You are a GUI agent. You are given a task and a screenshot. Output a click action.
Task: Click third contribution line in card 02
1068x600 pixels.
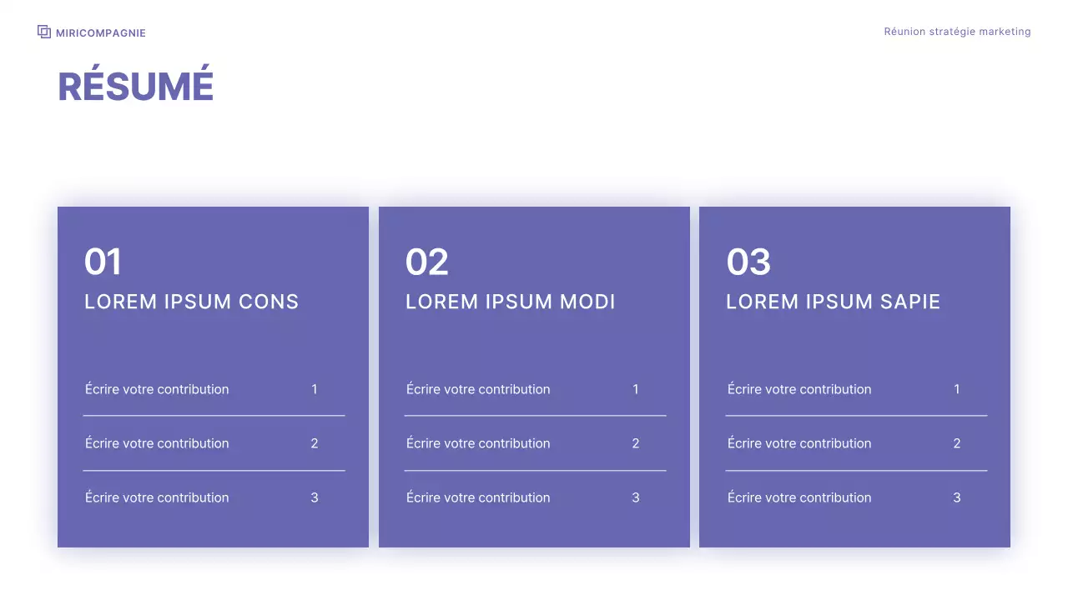click(478, 497)
